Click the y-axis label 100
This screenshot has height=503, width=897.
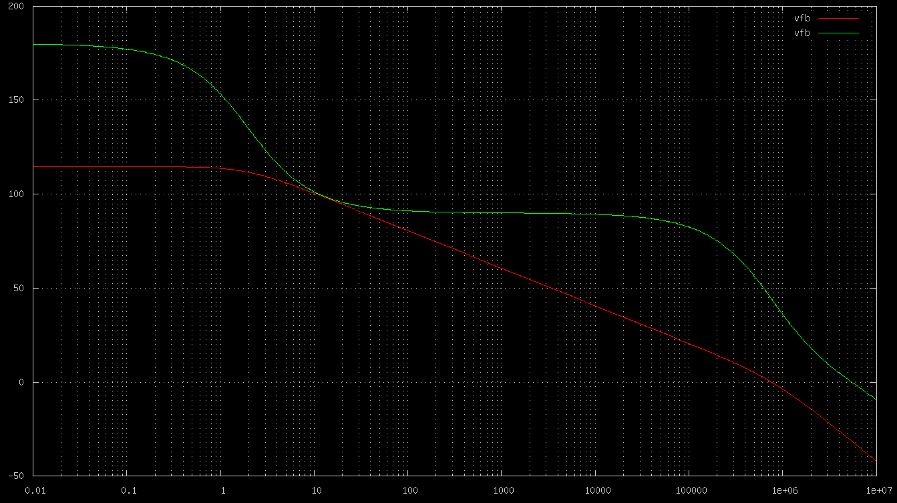pos(15,194)
